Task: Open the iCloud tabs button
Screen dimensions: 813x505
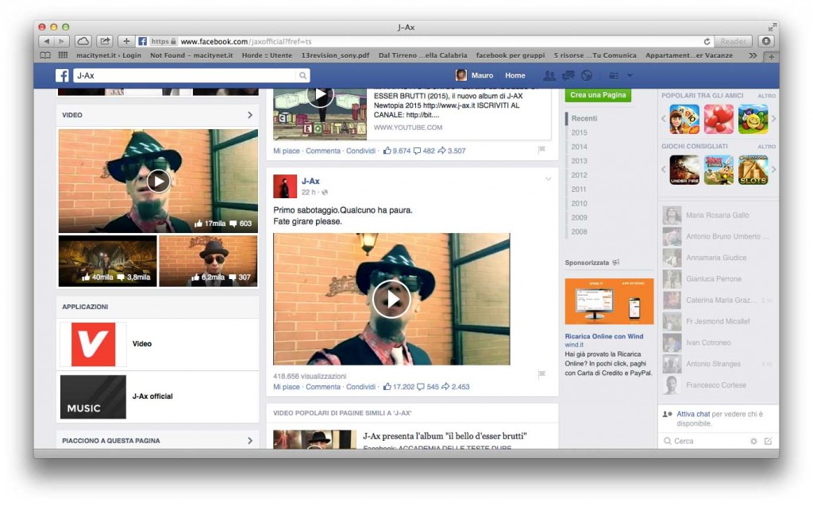Action: pyautogui.click(x=83, y=41)
